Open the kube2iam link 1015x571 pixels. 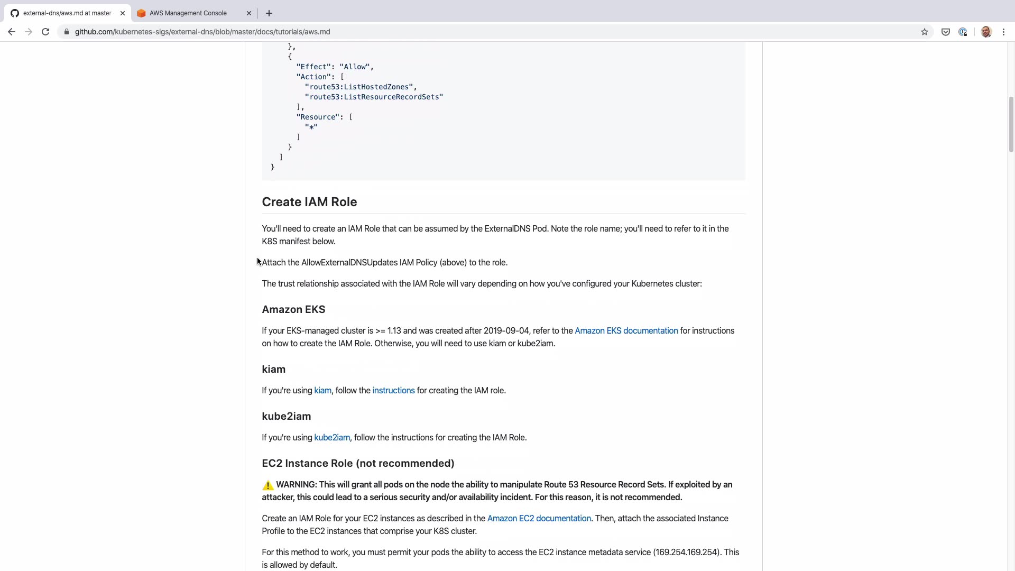point(331,438)
